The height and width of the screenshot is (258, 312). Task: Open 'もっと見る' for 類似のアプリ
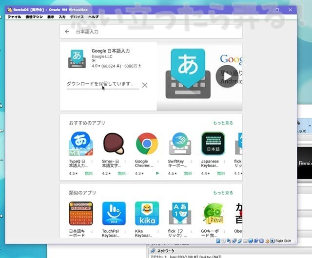223,193
